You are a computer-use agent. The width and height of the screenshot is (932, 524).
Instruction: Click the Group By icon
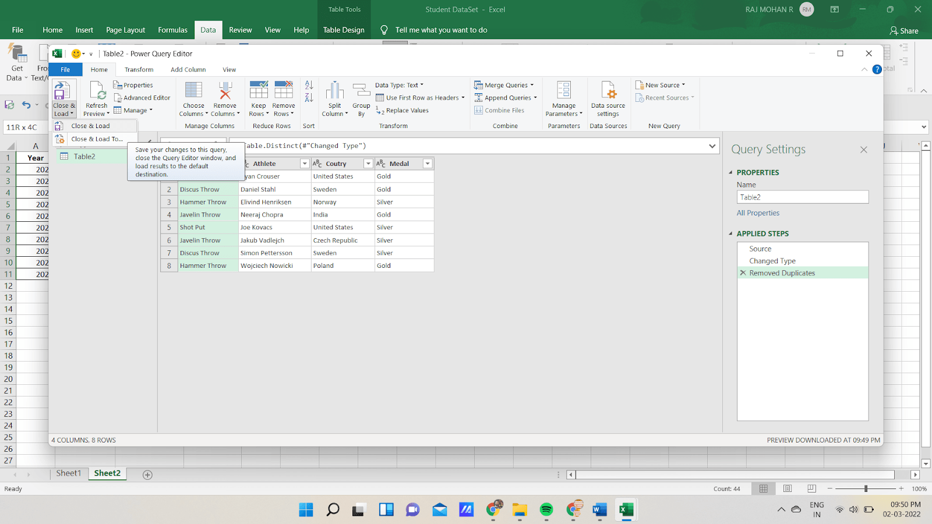coord(361,91)
